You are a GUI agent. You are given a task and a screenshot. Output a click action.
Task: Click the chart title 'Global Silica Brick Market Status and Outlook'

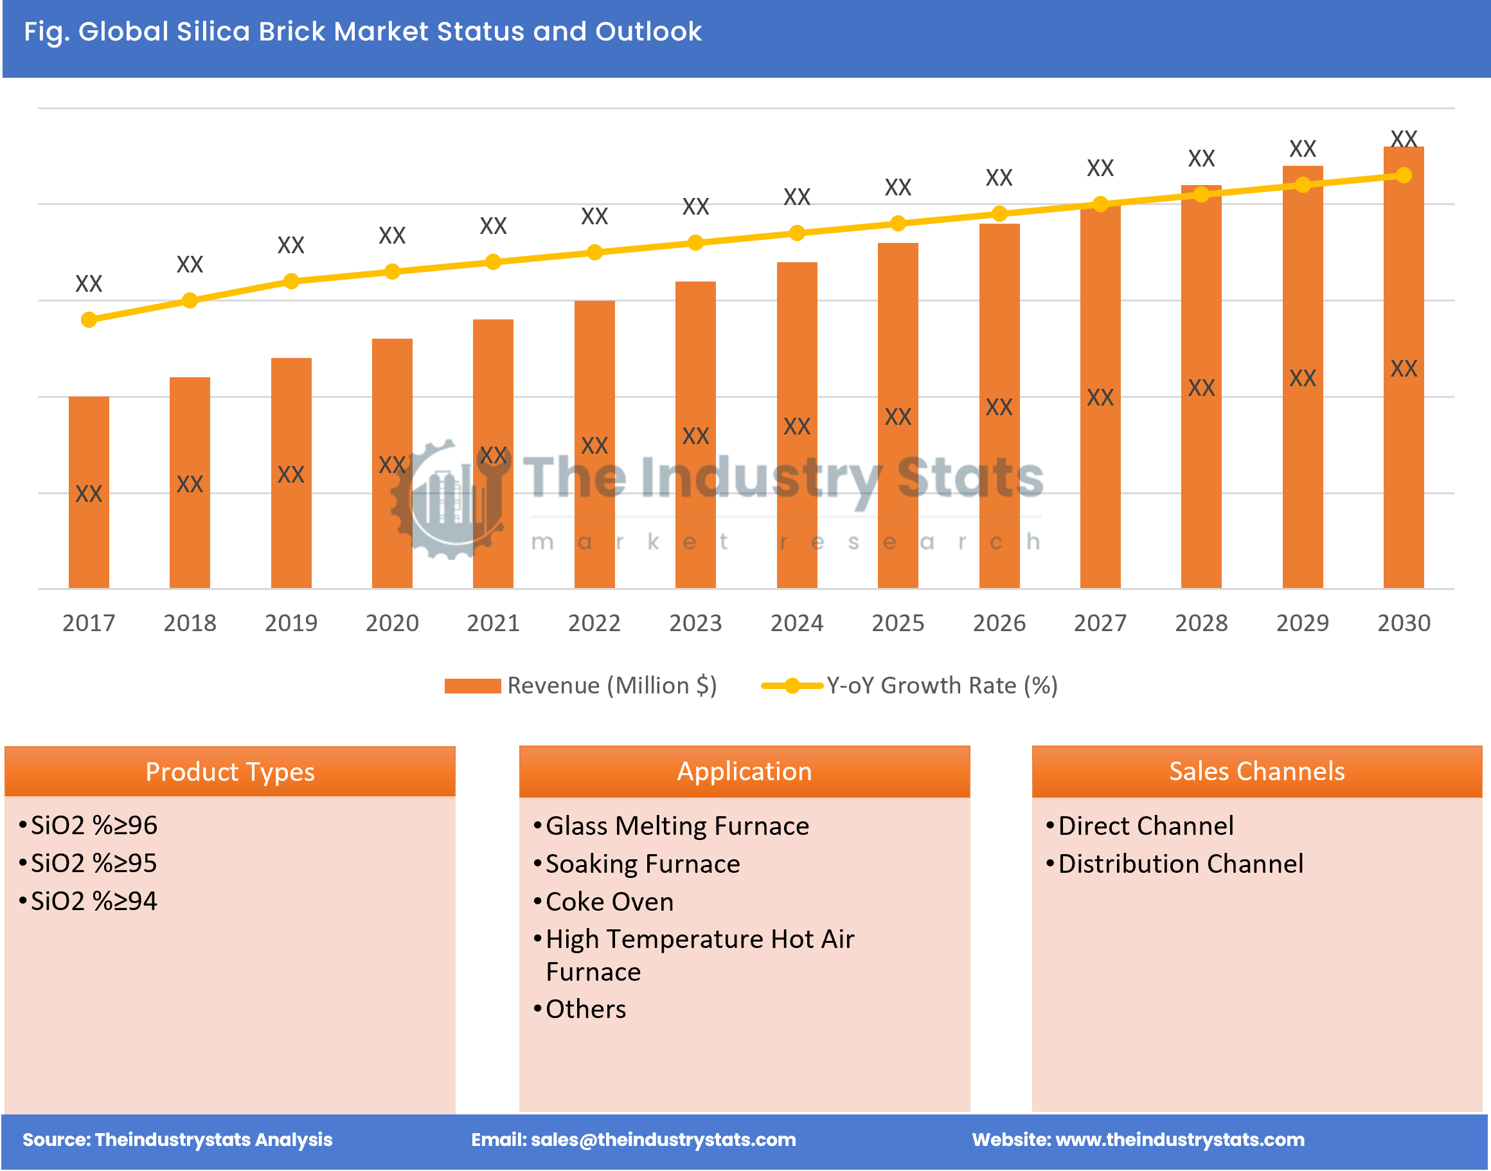pyautogui.click(x=389, y=31)
